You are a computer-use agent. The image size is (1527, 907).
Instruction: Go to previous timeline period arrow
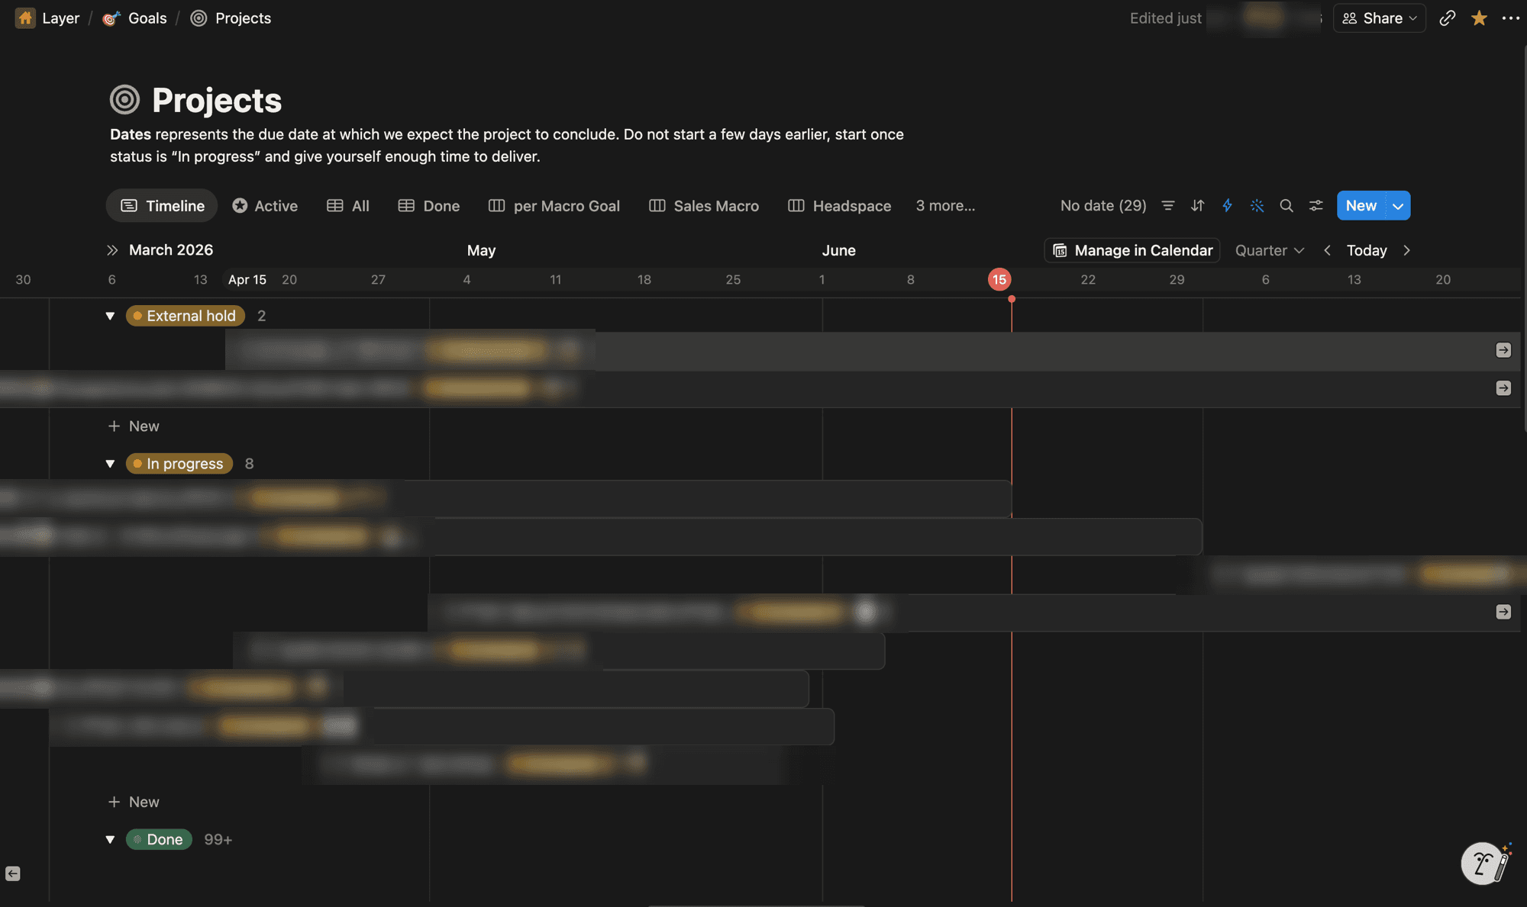pos(1327,250)
